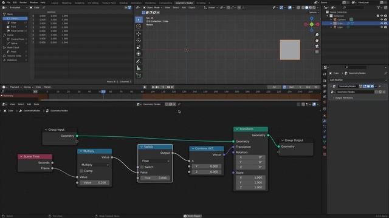Collapse the Transform node
The image size is (389, 218).
237,129
